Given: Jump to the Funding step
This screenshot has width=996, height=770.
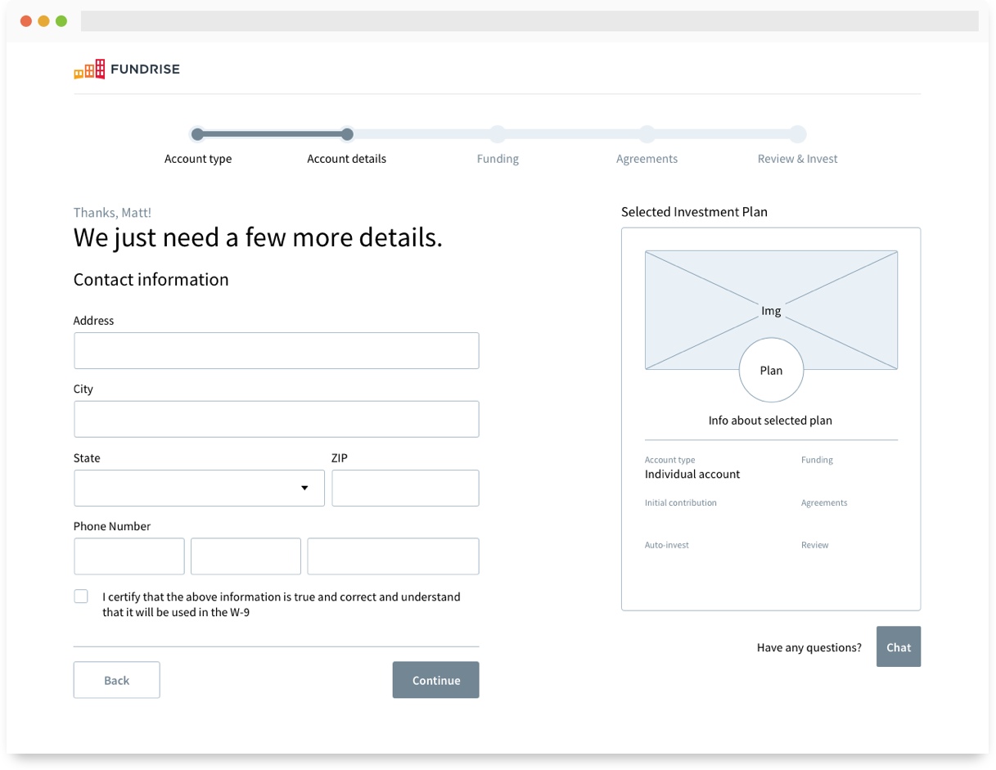Looking at the screenshot, I should point(498,135).
